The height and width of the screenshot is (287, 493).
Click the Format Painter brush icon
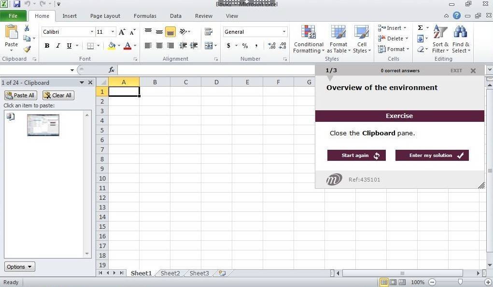[x=27, y=49]
